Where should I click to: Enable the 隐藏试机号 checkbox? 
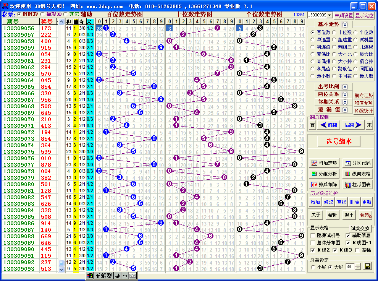point(313,236)
